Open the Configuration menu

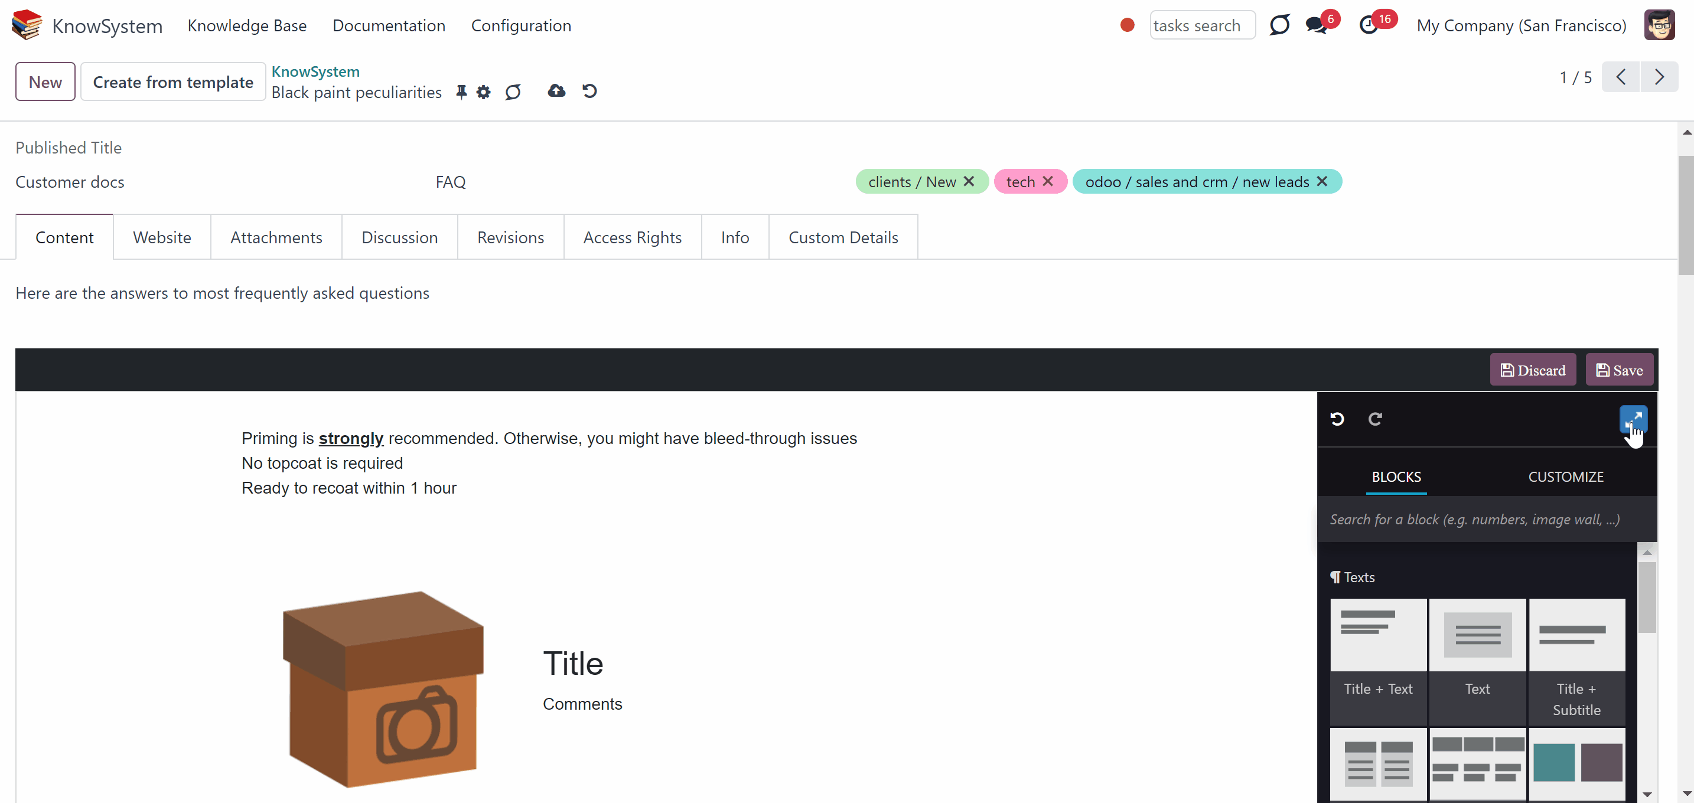521,25
